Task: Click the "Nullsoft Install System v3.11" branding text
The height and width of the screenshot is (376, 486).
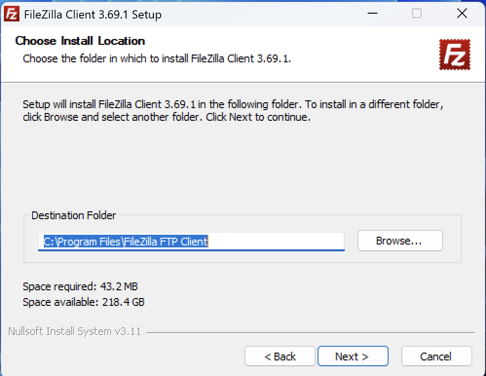Action: [75, 331]
